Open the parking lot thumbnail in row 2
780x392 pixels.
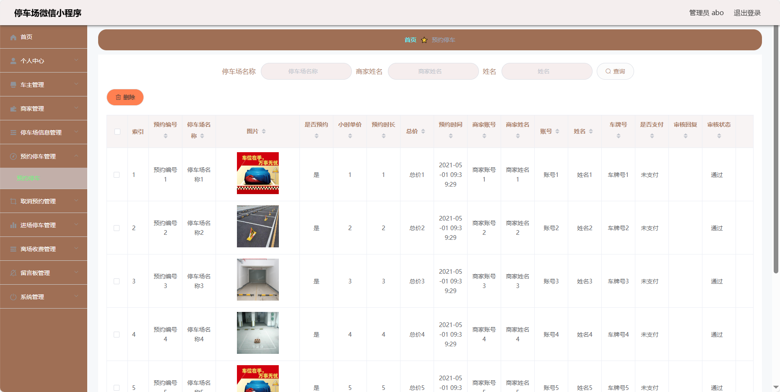click(258, 226)
